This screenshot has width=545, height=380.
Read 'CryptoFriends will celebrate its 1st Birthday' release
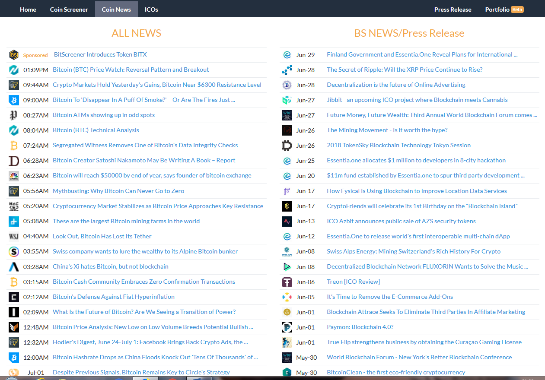pyautogui.click(x=422, y=206)
